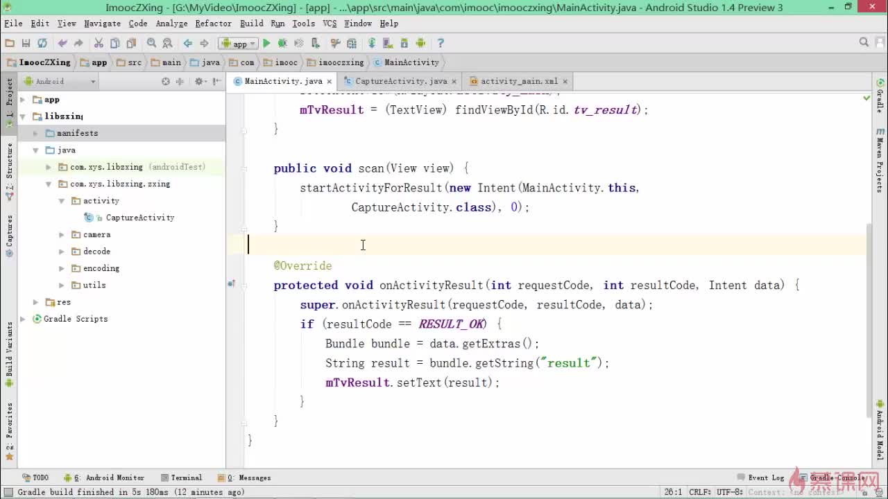888x499 pixels.
Task: Click the green Run app button
Action: (266, 43)
